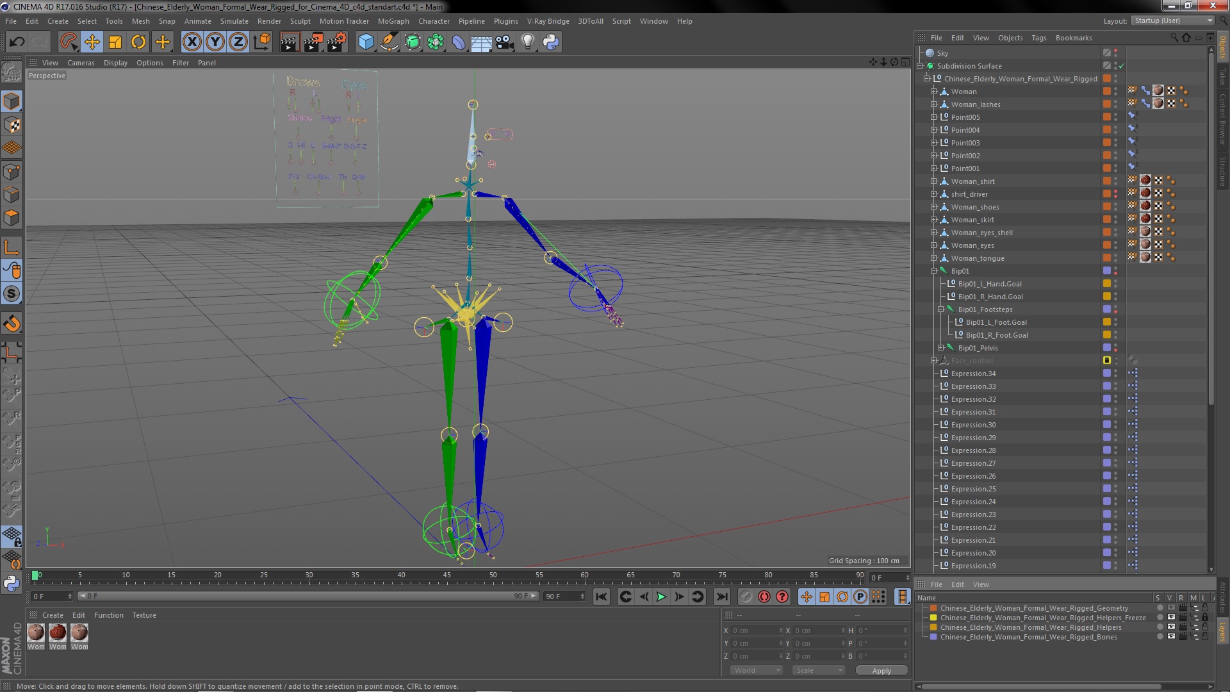The height and width of the screenshot is (692, 1230).
Task: Toggle Helpers_Freeze layer lock
Action: pos(1205,618)
